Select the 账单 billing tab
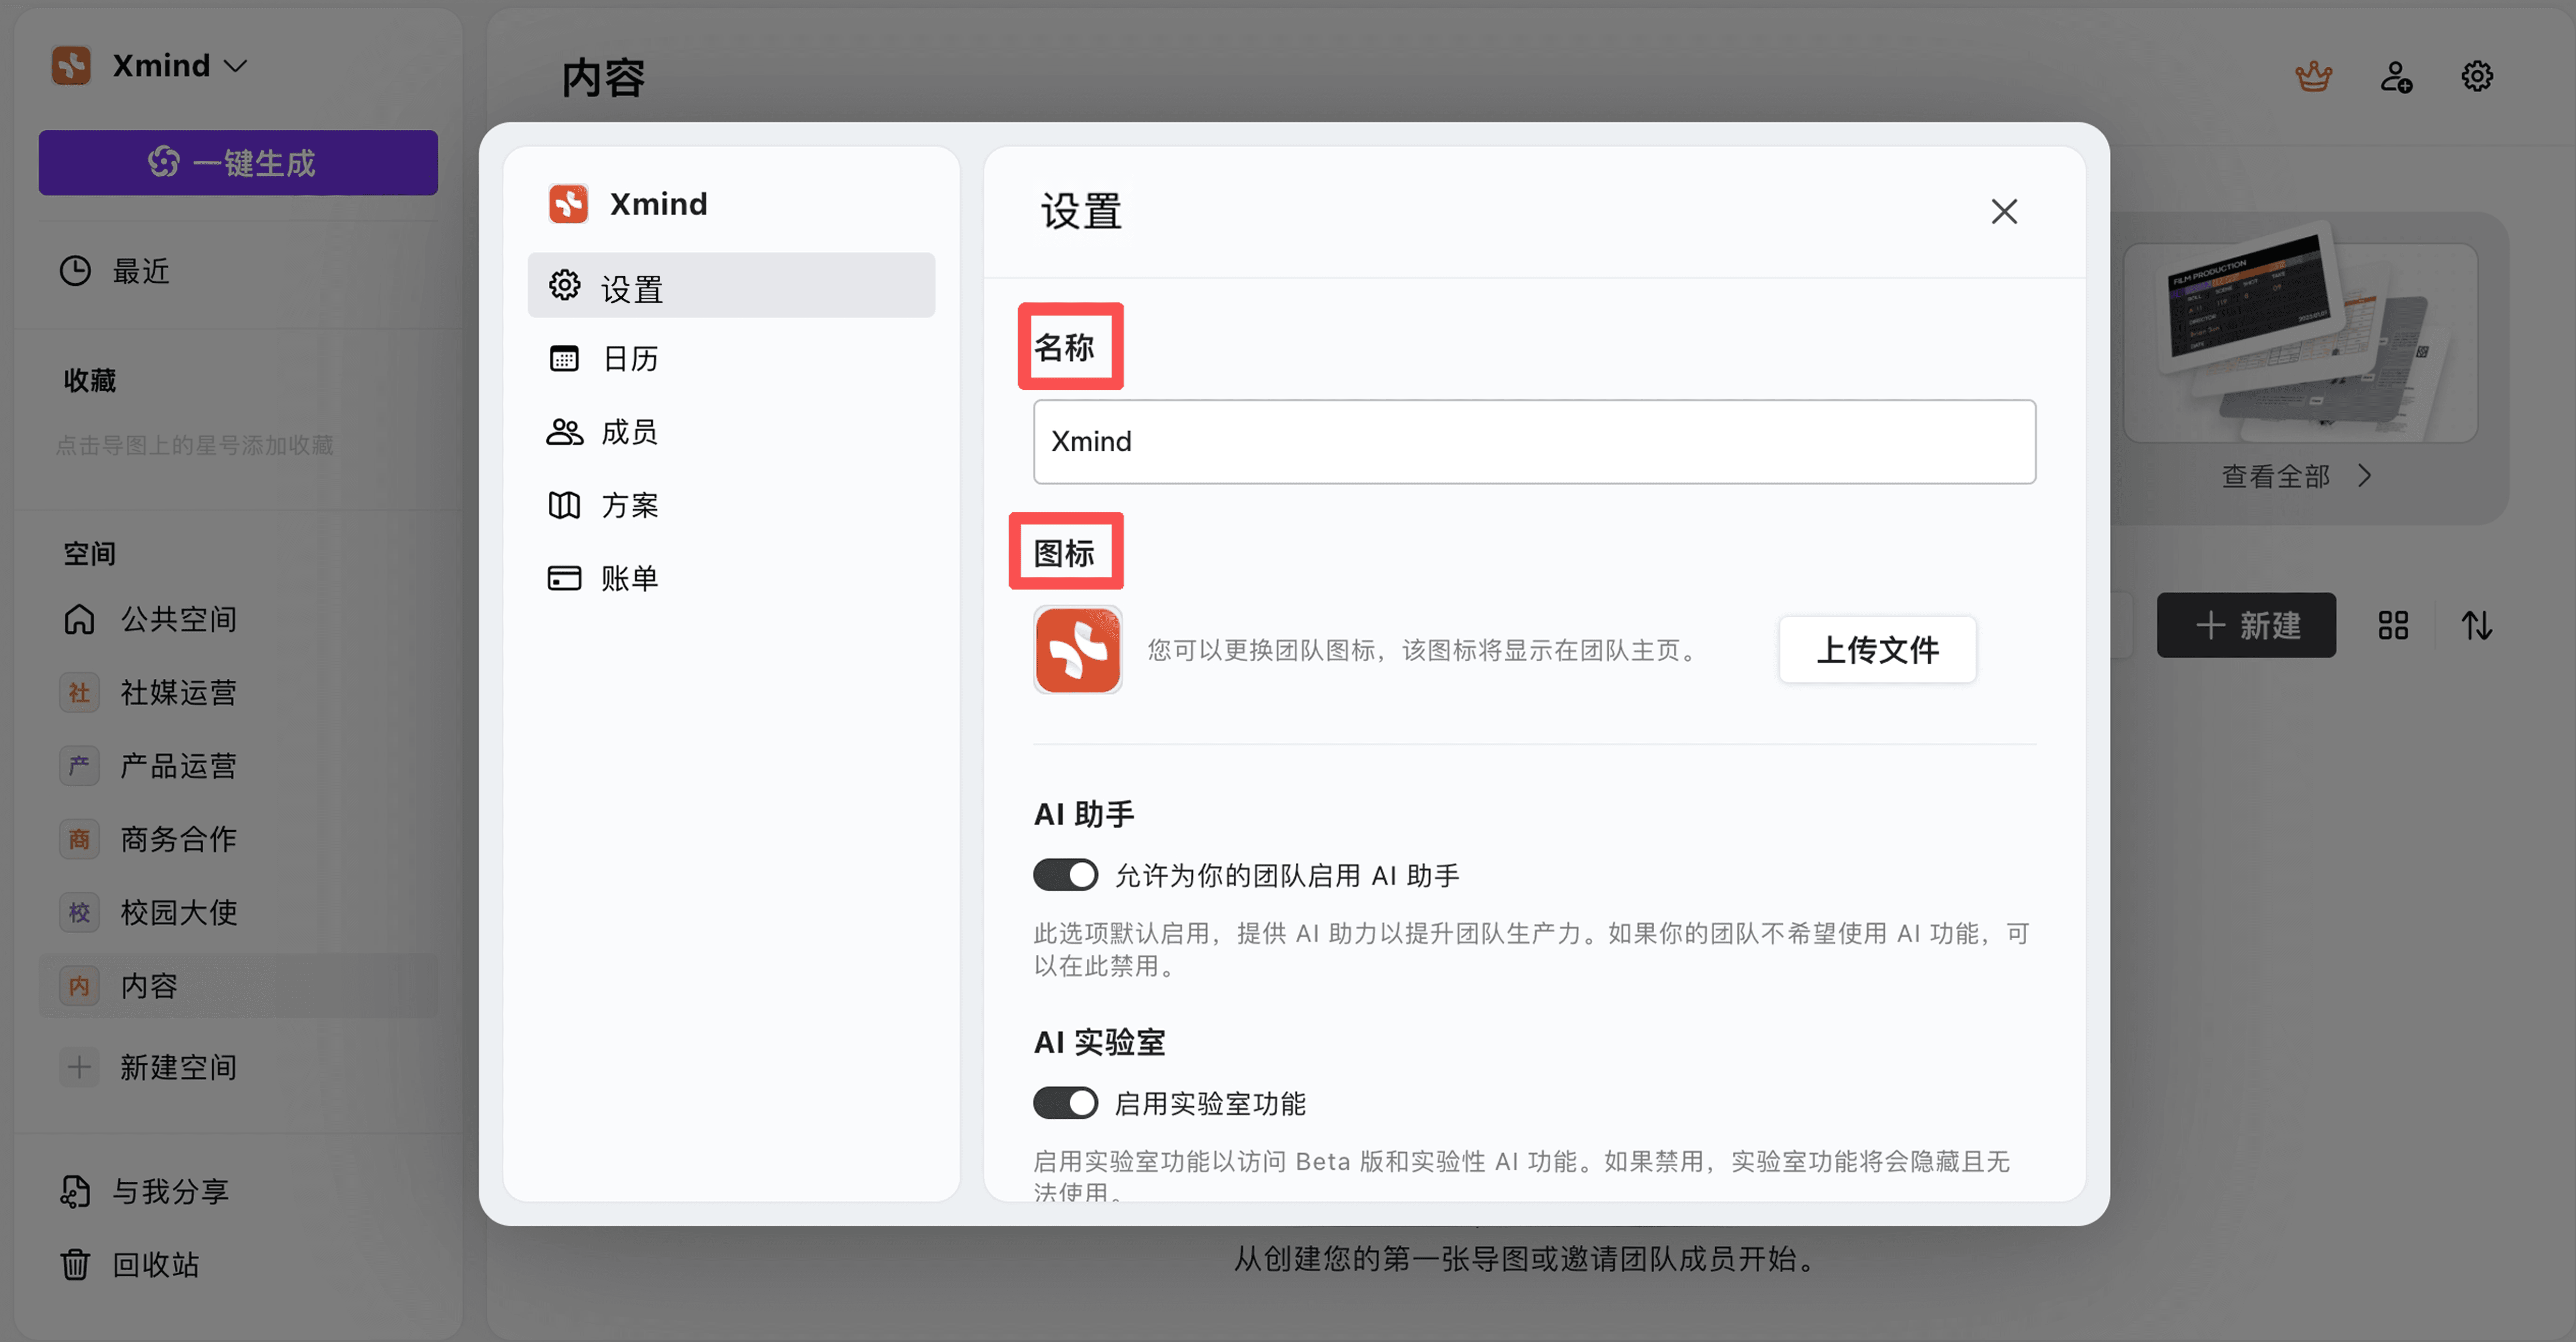Viewport: 2576px width, 1342px height. (630, 577)
